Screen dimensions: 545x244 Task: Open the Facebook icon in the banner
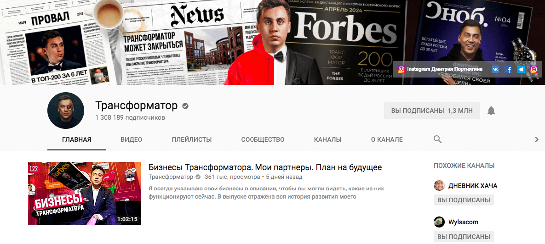tap(508, 69)
